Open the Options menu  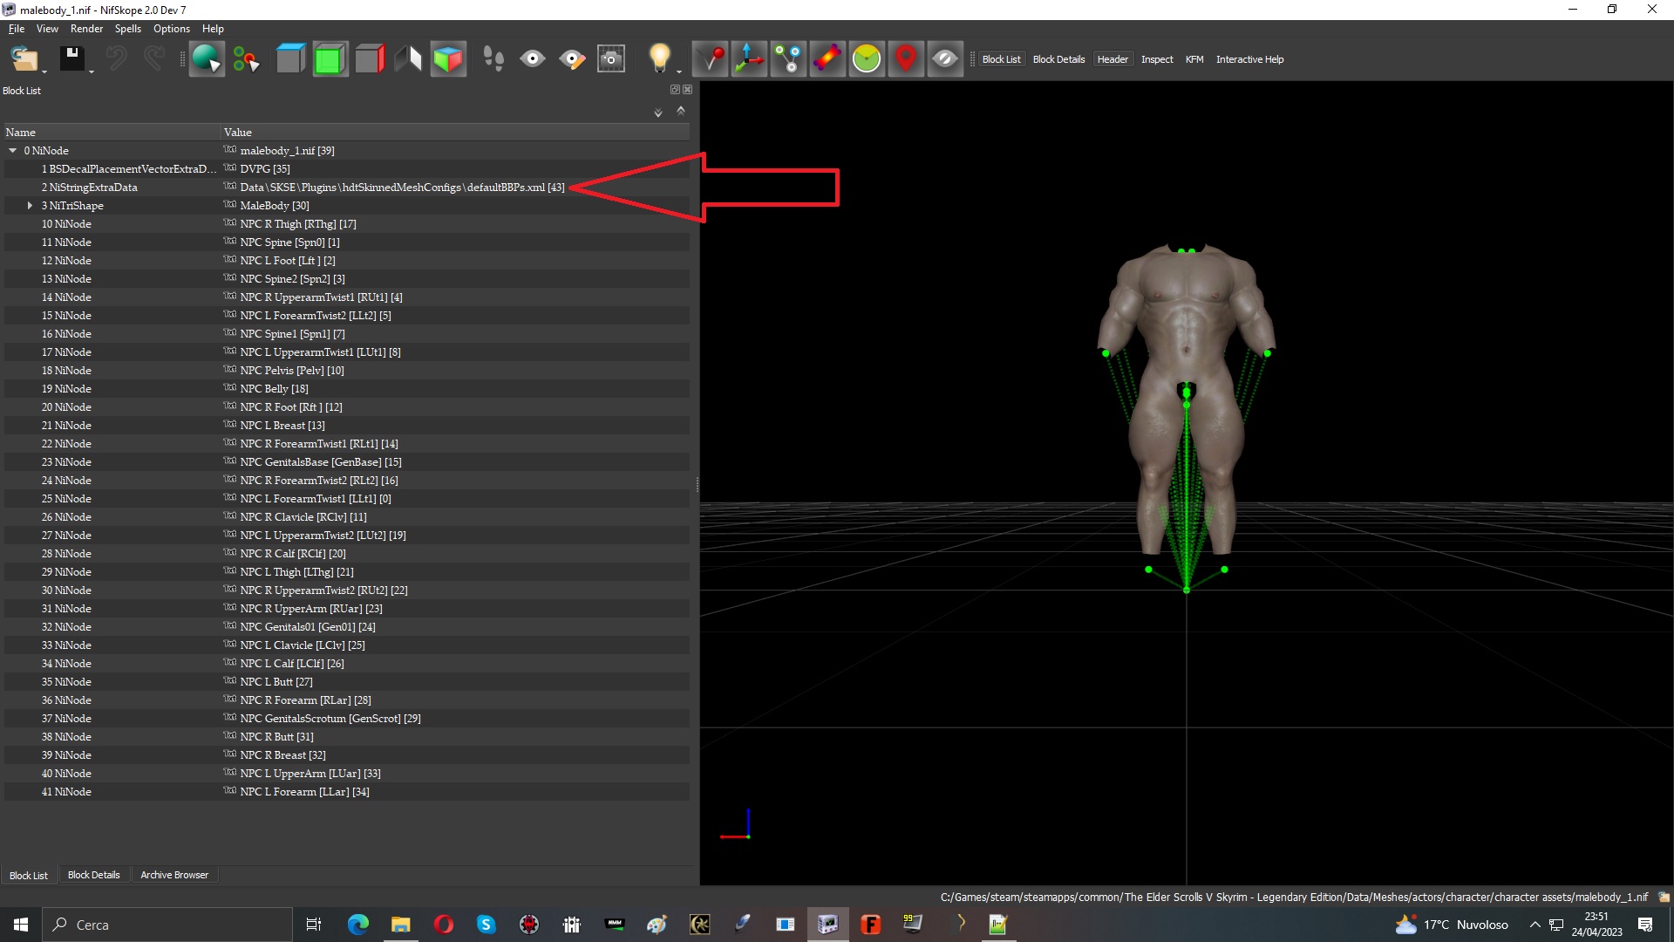point(172,29)
